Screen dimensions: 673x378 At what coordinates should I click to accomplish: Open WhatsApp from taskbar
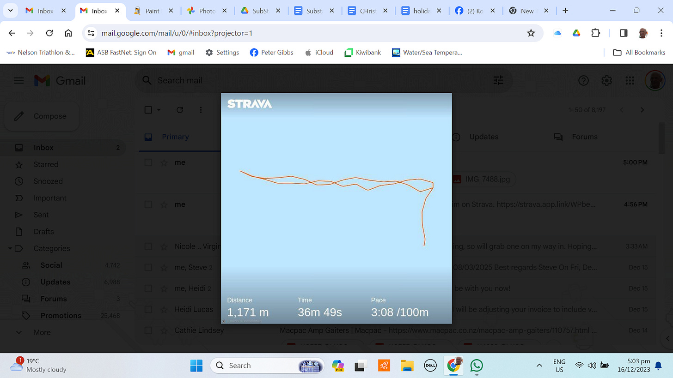(x=477, y=366)
